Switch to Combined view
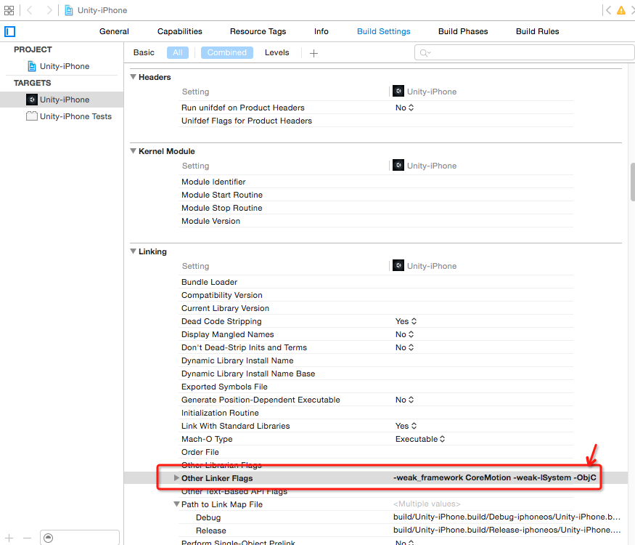The height and width of the screenshot is (545, 635). (226, 53)
